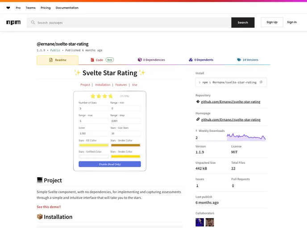Click the 'Published 6 months ago' text
The width and height of the screenshot is (307, 228).
click(x=84, y=50)
